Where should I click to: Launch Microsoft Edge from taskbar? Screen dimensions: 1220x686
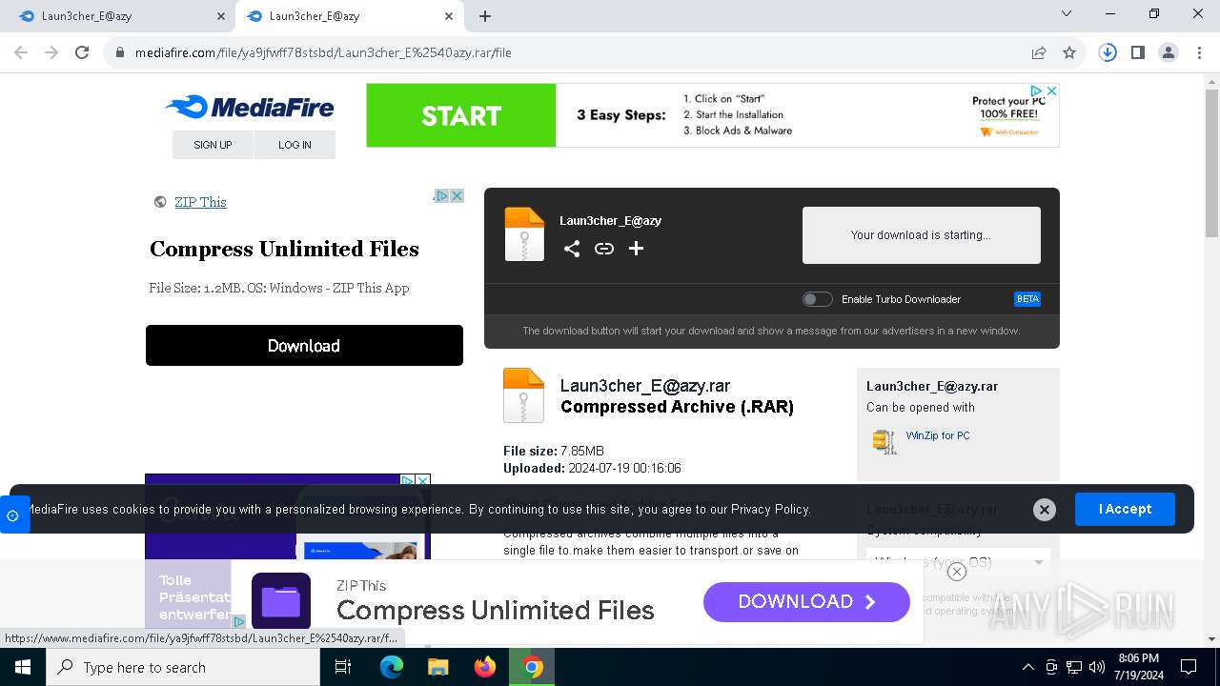pyautogui.click(x=392, y=667)
